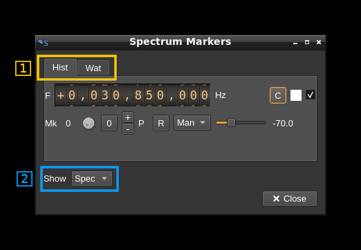
Task: Open the Show Spec dropdown
Action: pyautogui.click(x=92, y=178)
